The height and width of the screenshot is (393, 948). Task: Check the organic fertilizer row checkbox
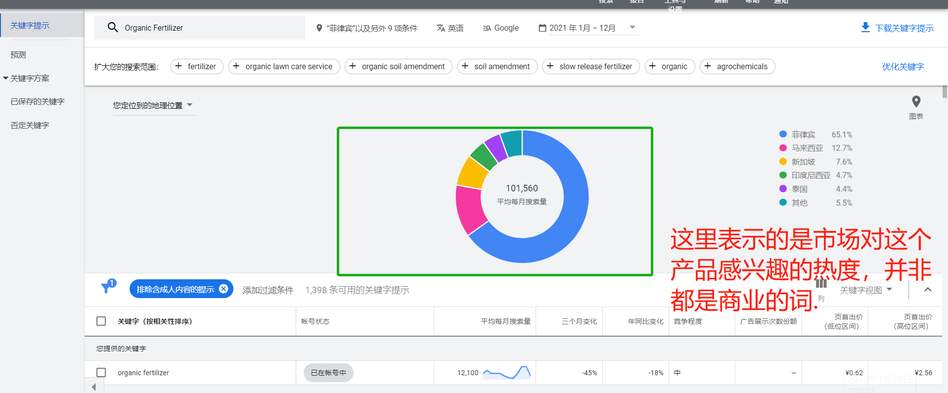101,373
